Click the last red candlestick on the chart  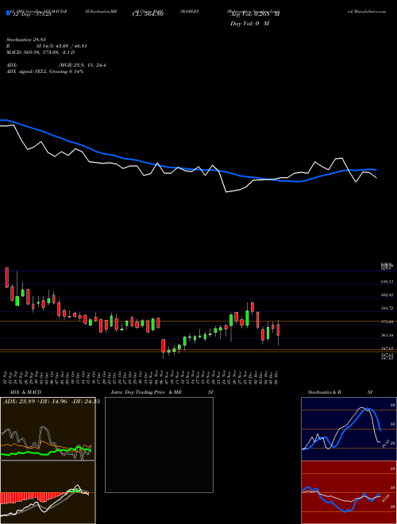[278, 329]
